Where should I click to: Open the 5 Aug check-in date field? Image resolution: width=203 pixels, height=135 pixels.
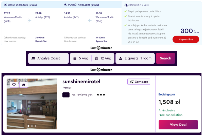tap(81, 58)
